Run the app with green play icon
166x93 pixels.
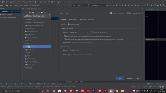click(x=107, y=5)
